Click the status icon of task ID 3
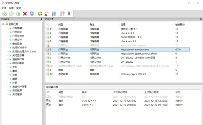Image resolution: width=203 pixels, height=125 pixels. point(48,58)
